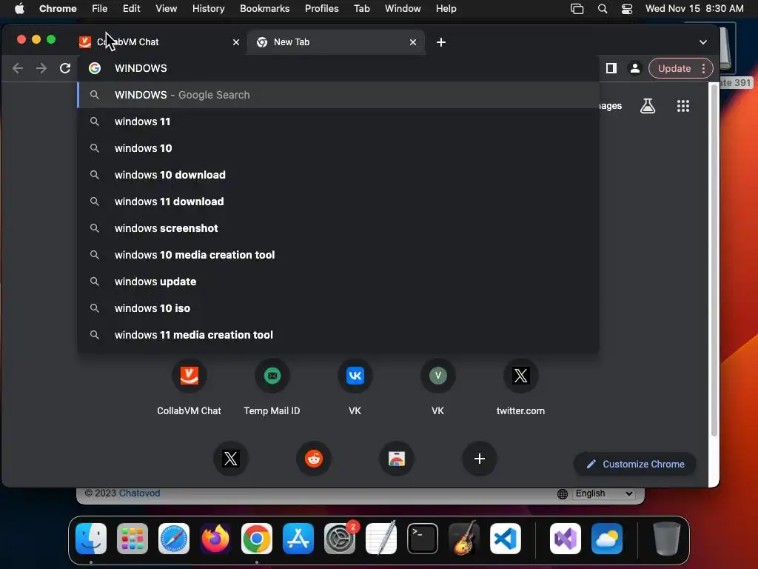Open the blue VK shortcut
758x569 pixels.
click(355, 388)
